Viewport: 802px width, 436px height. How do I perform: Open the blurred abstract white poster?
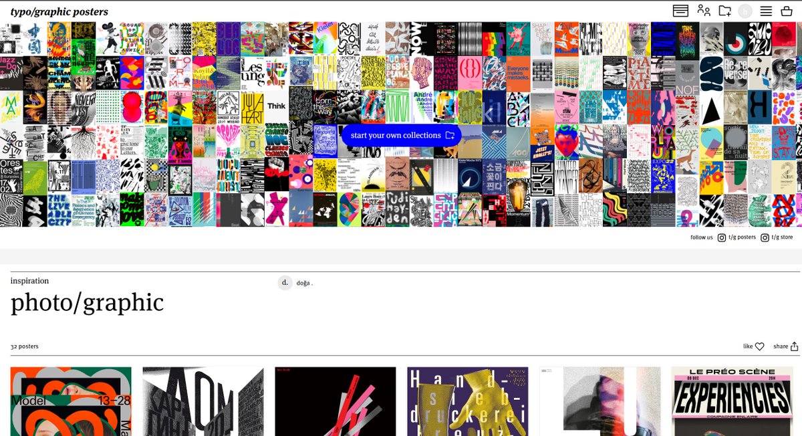600,401
